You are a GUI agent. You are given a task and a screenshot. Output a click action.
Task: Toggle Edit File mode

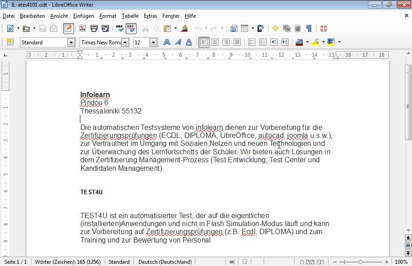[x=68, y=28]
